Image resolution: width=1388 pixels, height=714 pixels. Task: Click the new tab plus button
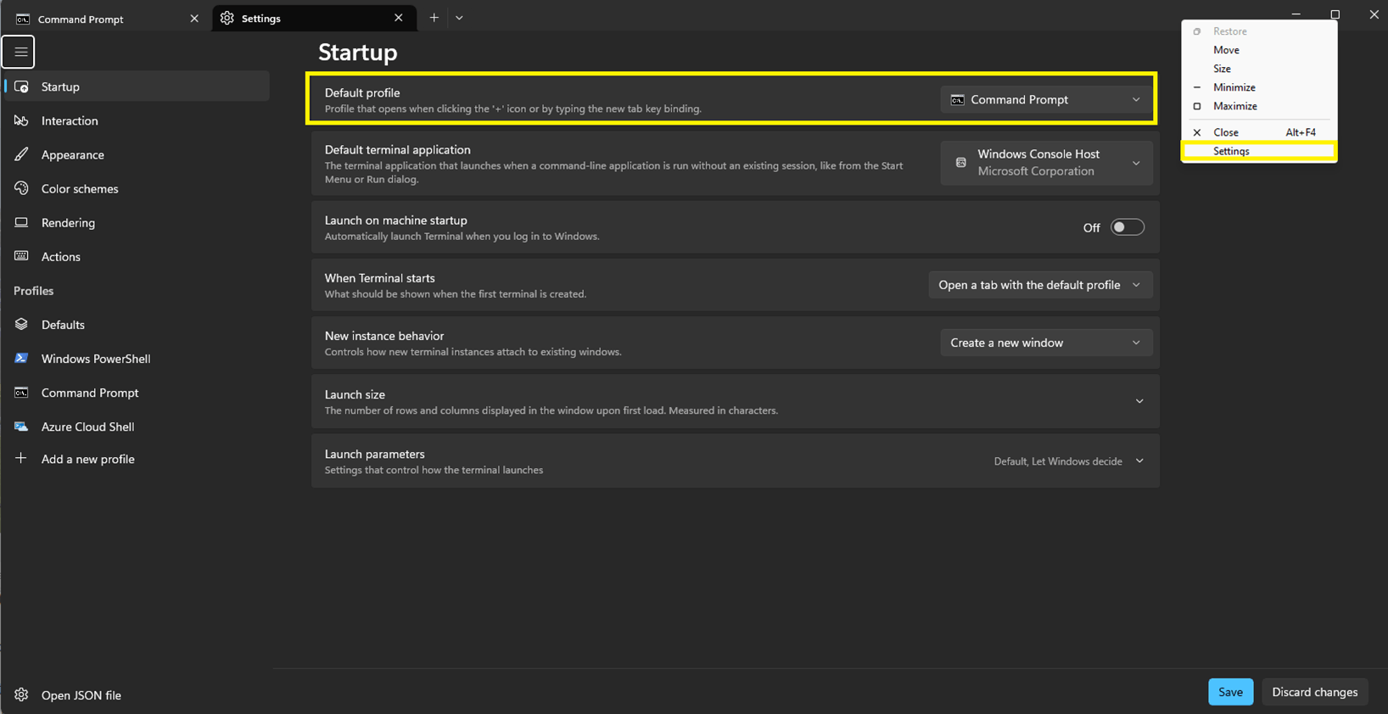tap(434, 18)
